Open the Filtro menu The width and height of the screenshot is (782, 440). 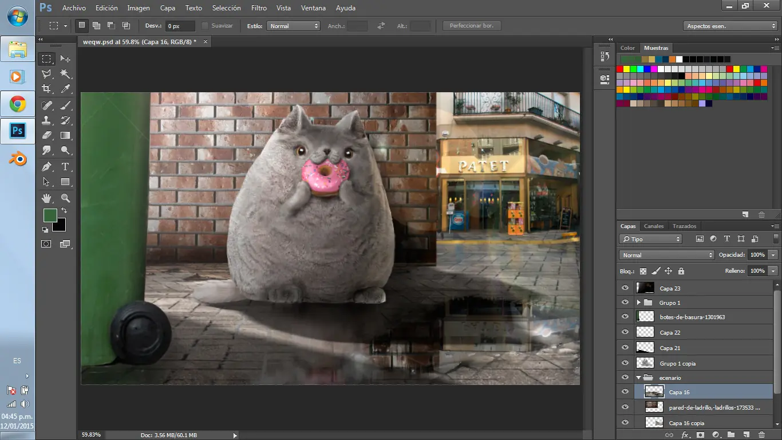click(259, 8)
